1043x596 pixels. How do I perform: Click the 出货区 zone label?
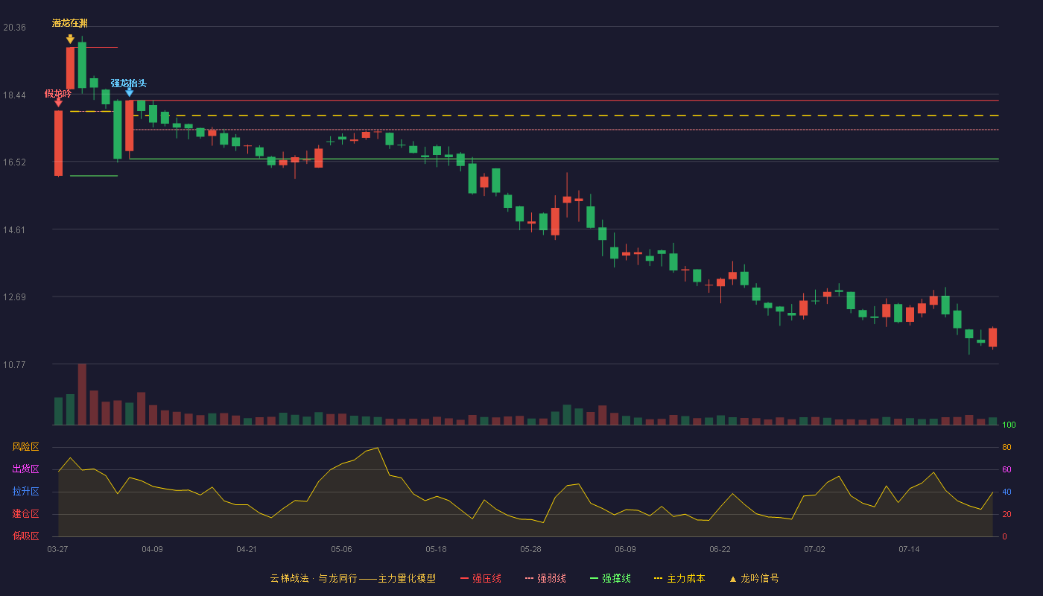(25, 469)
